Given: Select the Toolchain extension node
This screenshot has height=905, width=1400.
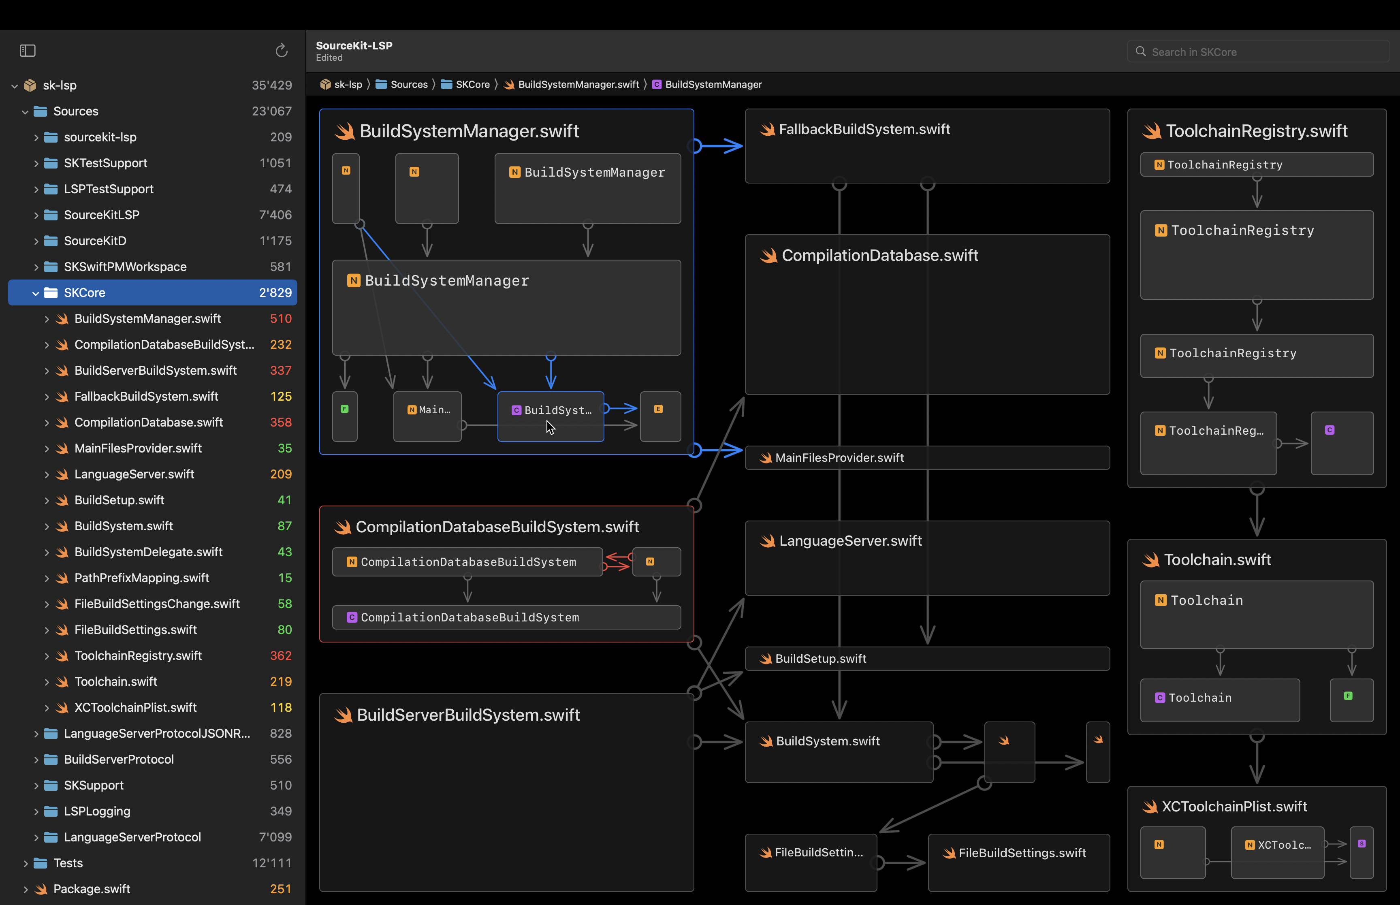Looking at the screenshot, I should pyautogui.click(x=1257, y=614).
